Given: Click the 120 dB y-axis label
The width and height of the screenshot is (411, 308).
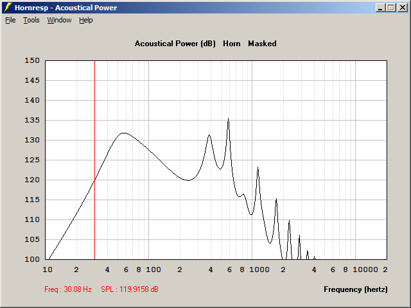Looking at the screenshot, I should (32, 180).
